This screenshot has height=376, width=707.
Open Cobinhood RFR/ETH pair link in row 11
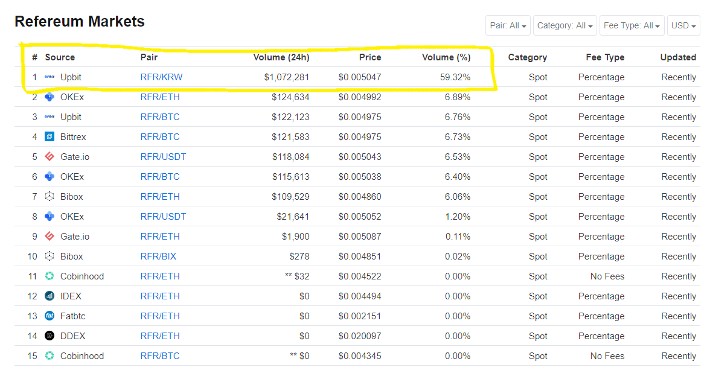pyautogui.click(x=160, y=276)
